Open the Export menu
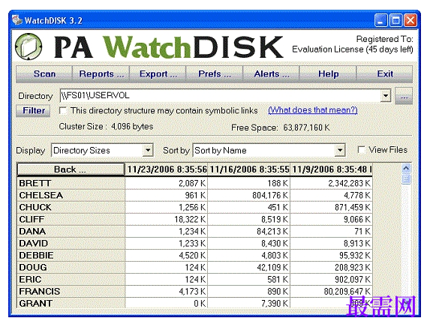The image size is (430, 330). [158, 74]
